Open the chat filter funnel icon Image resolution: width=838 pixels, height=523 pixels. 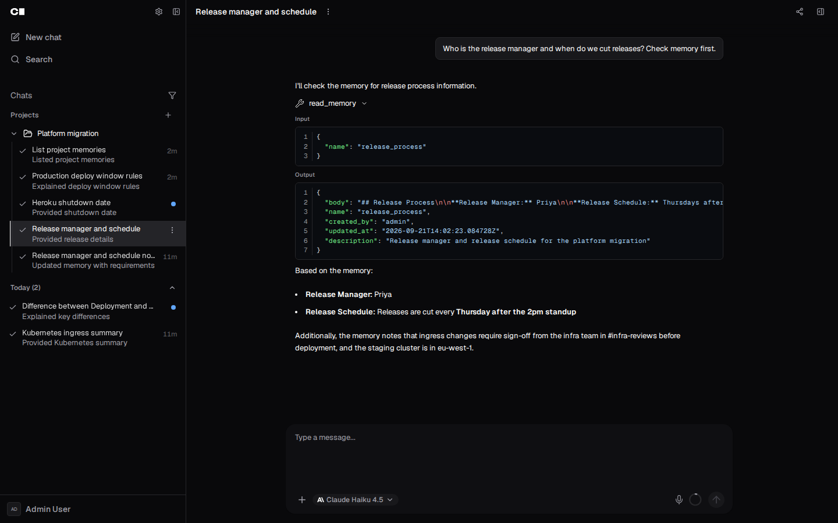coord(172,95)
